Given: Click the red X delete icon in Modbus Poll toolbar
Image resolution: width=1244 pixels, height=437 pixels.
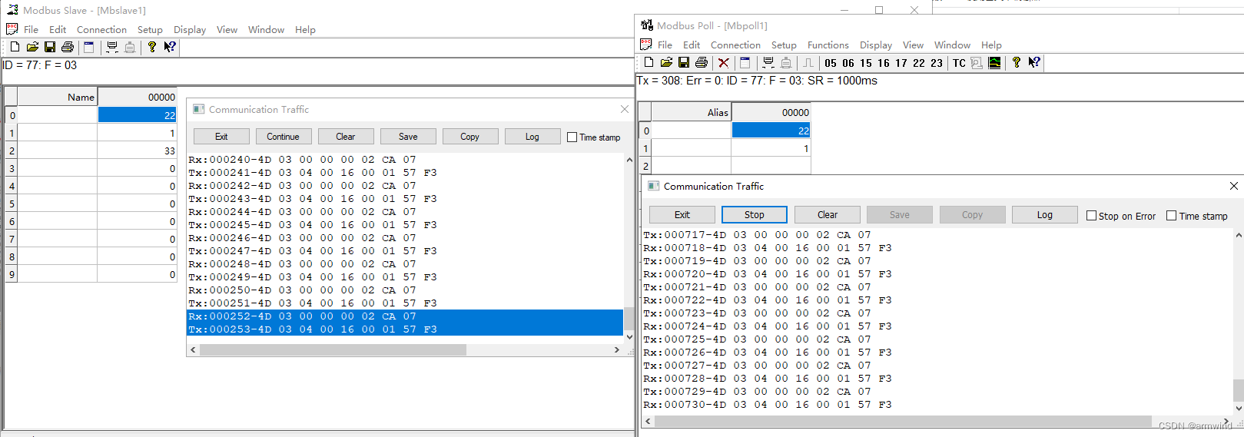Looking at the screenshot, I should pos(723,63).
